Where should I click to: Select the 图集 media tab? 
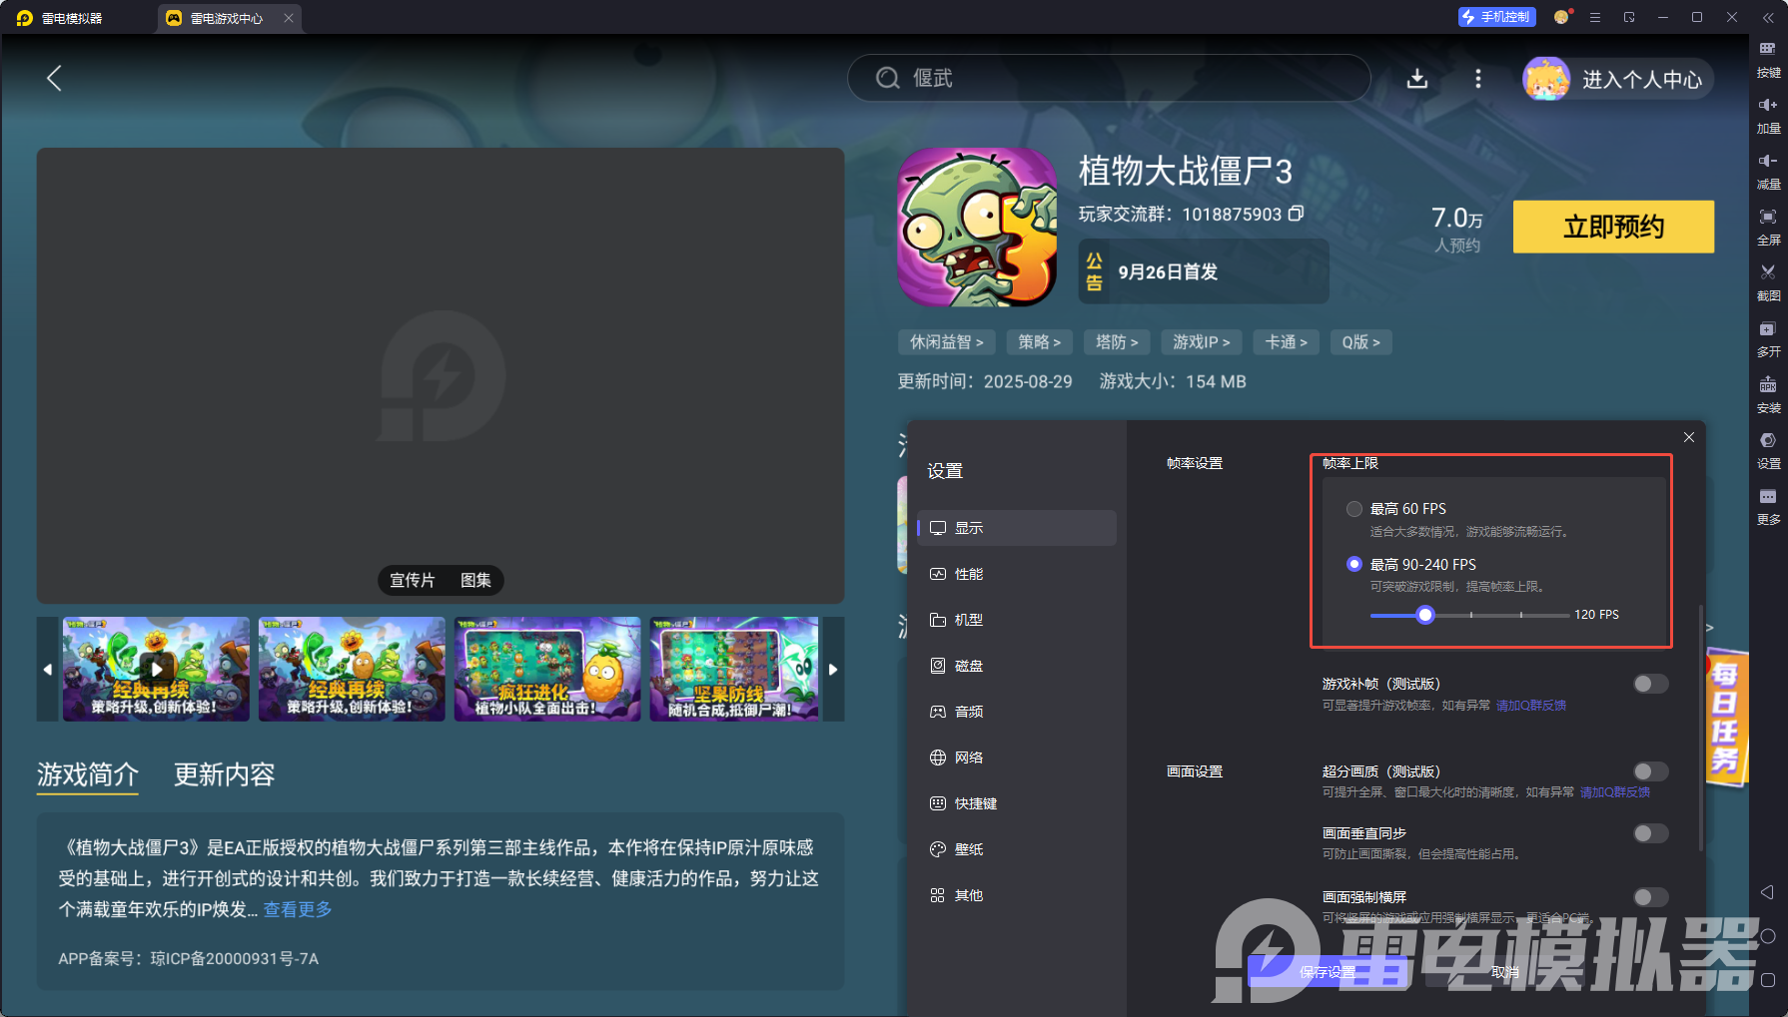475,580
